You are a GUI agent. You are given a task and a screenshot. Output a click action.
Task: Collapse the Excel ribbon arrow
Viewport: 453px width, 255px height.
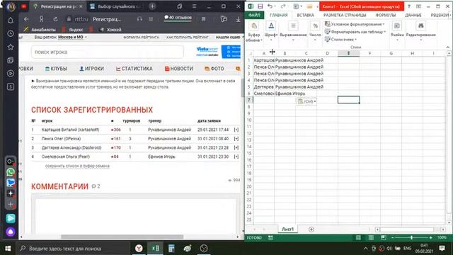(448, 47)
